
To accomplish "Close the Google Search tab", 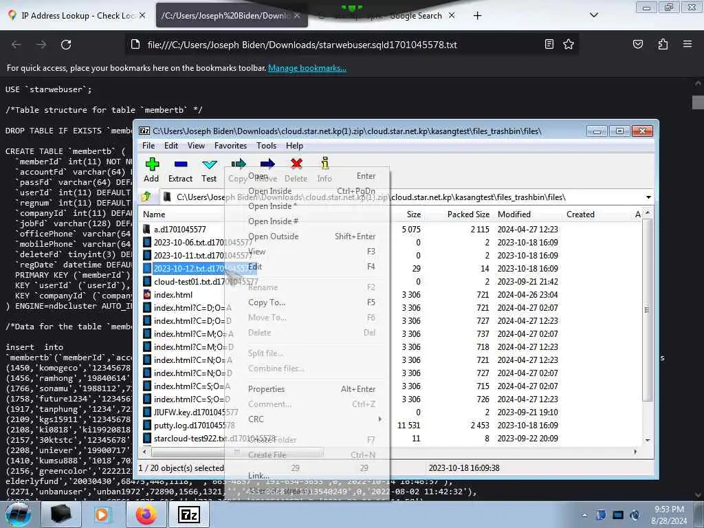I will click(452, 15).
